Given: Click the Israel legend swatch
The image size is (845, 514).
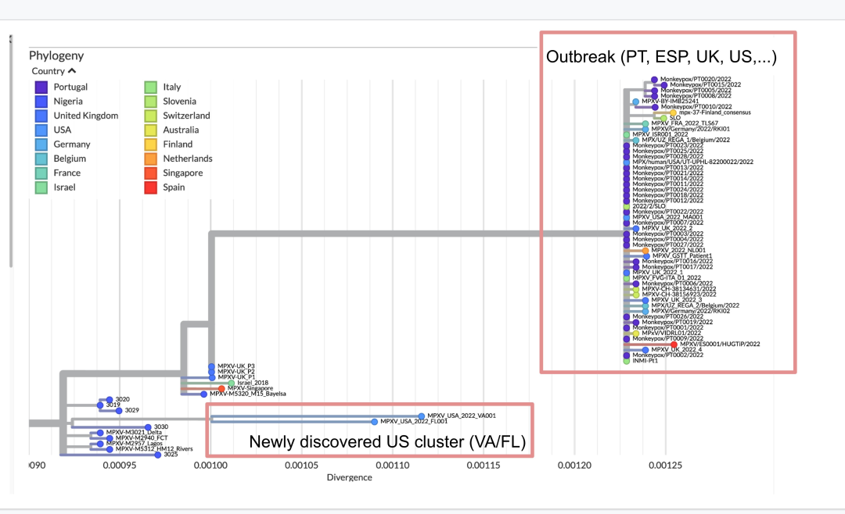Looking at the screenshot, I should pyautogui.click(x=41, y=187).
